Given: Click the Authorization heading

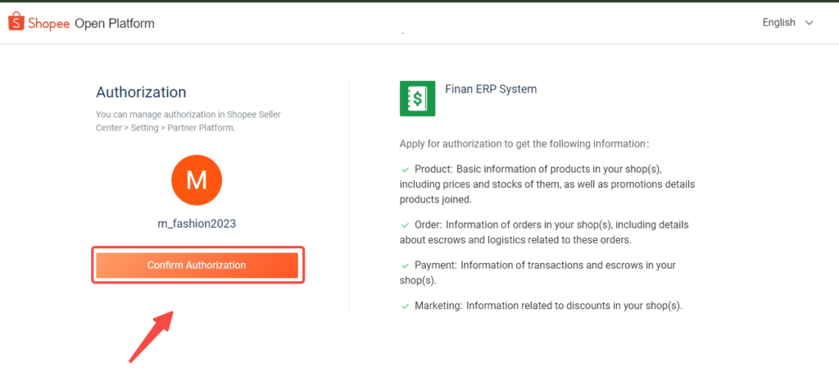Looking at the screenshot, I should point(141,92).
